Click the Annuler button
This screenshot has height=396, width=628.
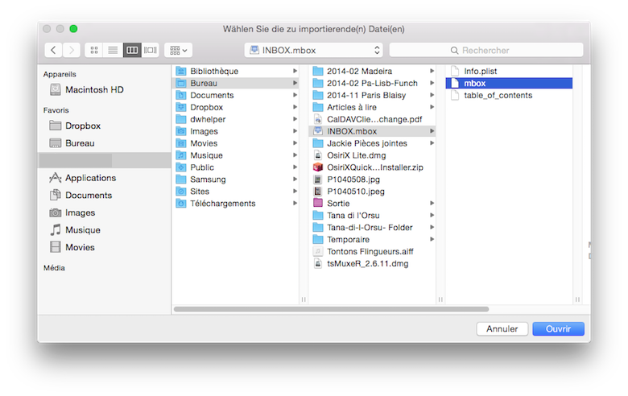(x=502, y=328)
